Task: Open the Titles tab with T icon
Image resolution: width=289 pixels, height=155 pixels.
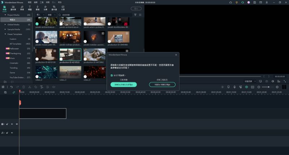Action: tap(30, 8)
